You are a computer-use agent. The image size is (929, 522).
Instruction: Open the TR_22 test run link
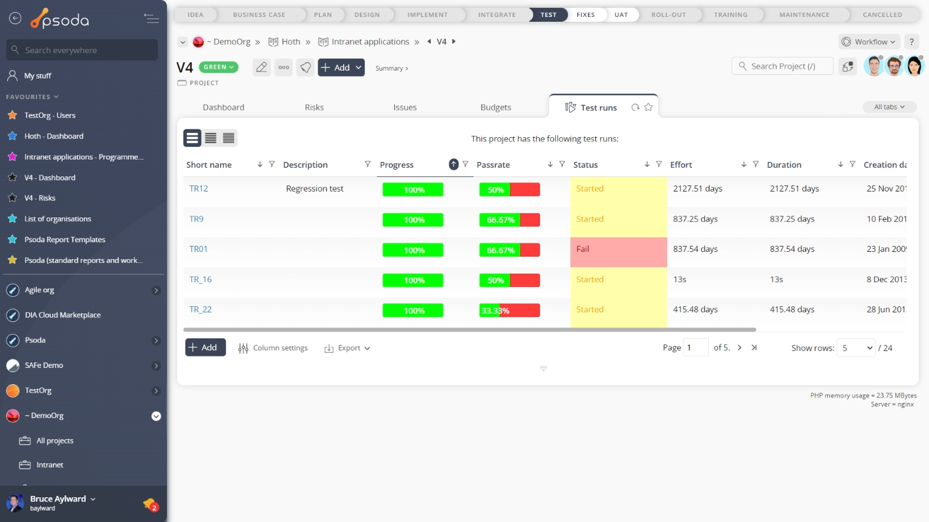[x=200, y=309]
